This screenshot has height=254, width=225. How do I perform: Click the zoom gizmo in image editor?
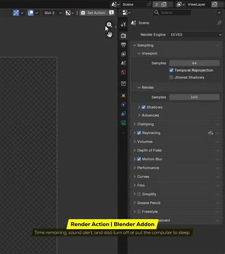(110, 25)
